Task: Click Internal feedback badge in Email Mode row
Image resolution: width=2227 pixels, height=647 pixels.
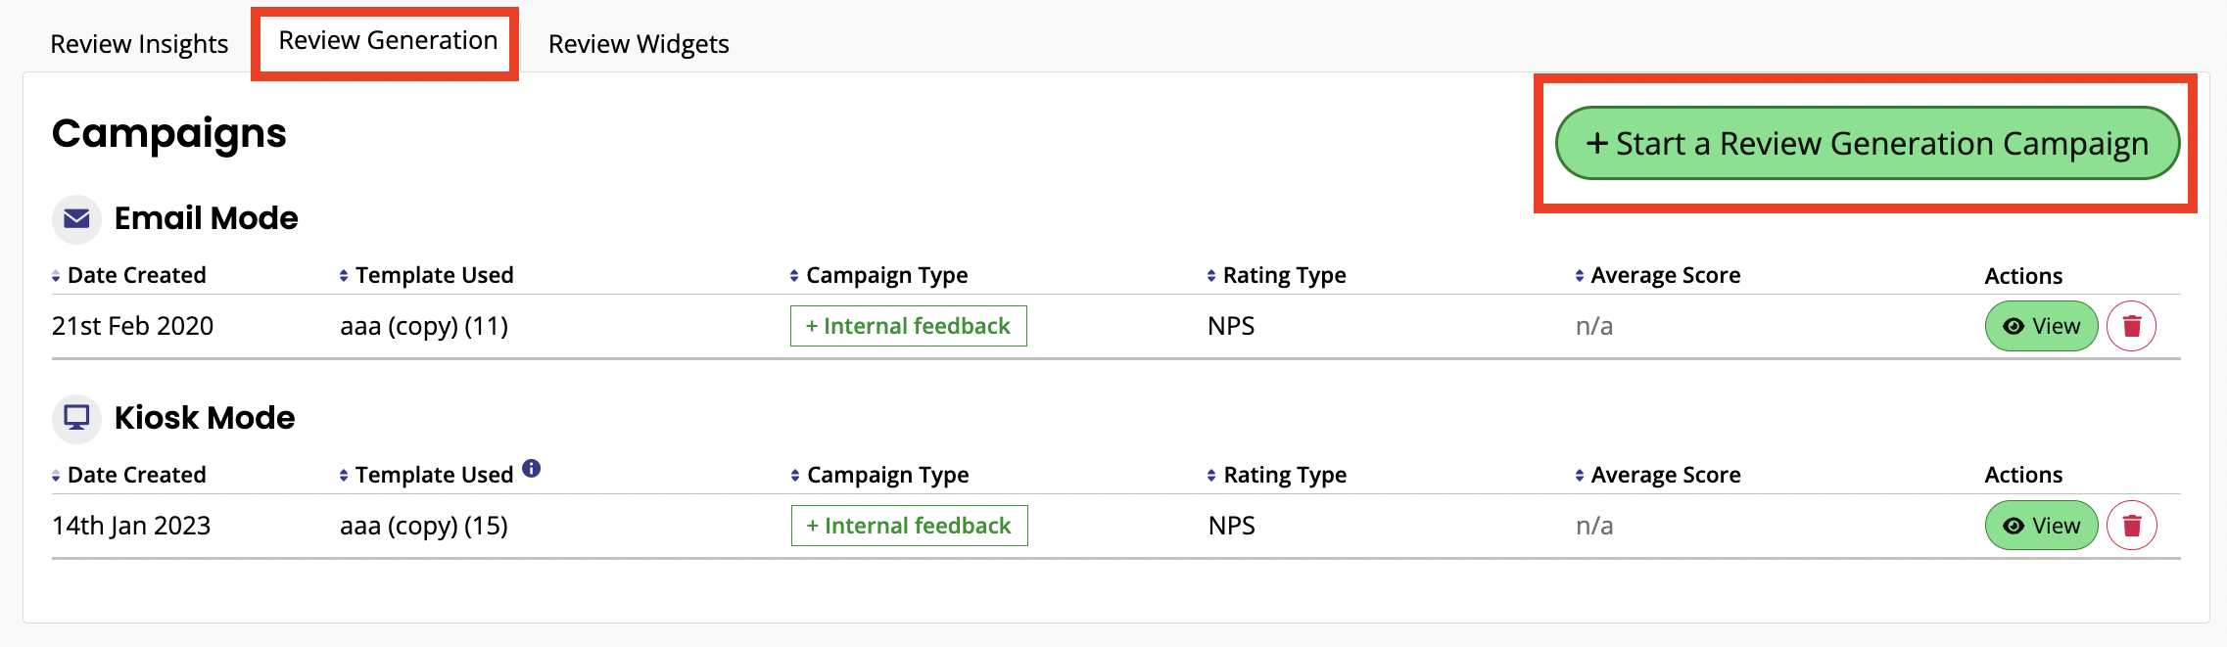Action: [x=908, y=326]
